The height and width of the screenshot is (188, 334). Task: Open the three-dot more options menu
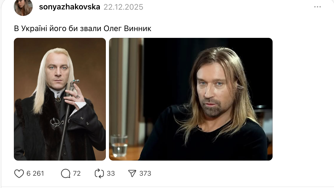click(x=318, y=7)
